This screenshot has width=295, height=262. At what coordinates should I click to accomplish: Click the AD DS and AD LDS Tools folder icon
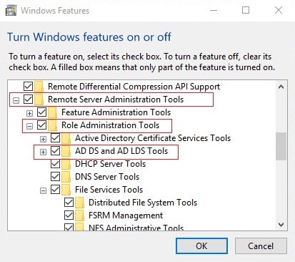66,151
